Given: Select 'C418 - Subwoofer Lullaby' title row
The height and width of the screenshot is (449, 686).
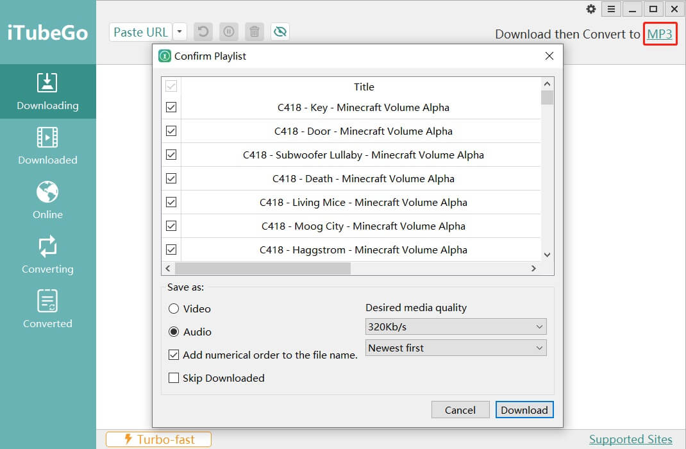Looking at the screenshot, I should click(361, 155).
